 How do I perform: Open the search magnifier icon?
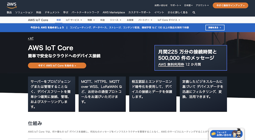point(194,12)
